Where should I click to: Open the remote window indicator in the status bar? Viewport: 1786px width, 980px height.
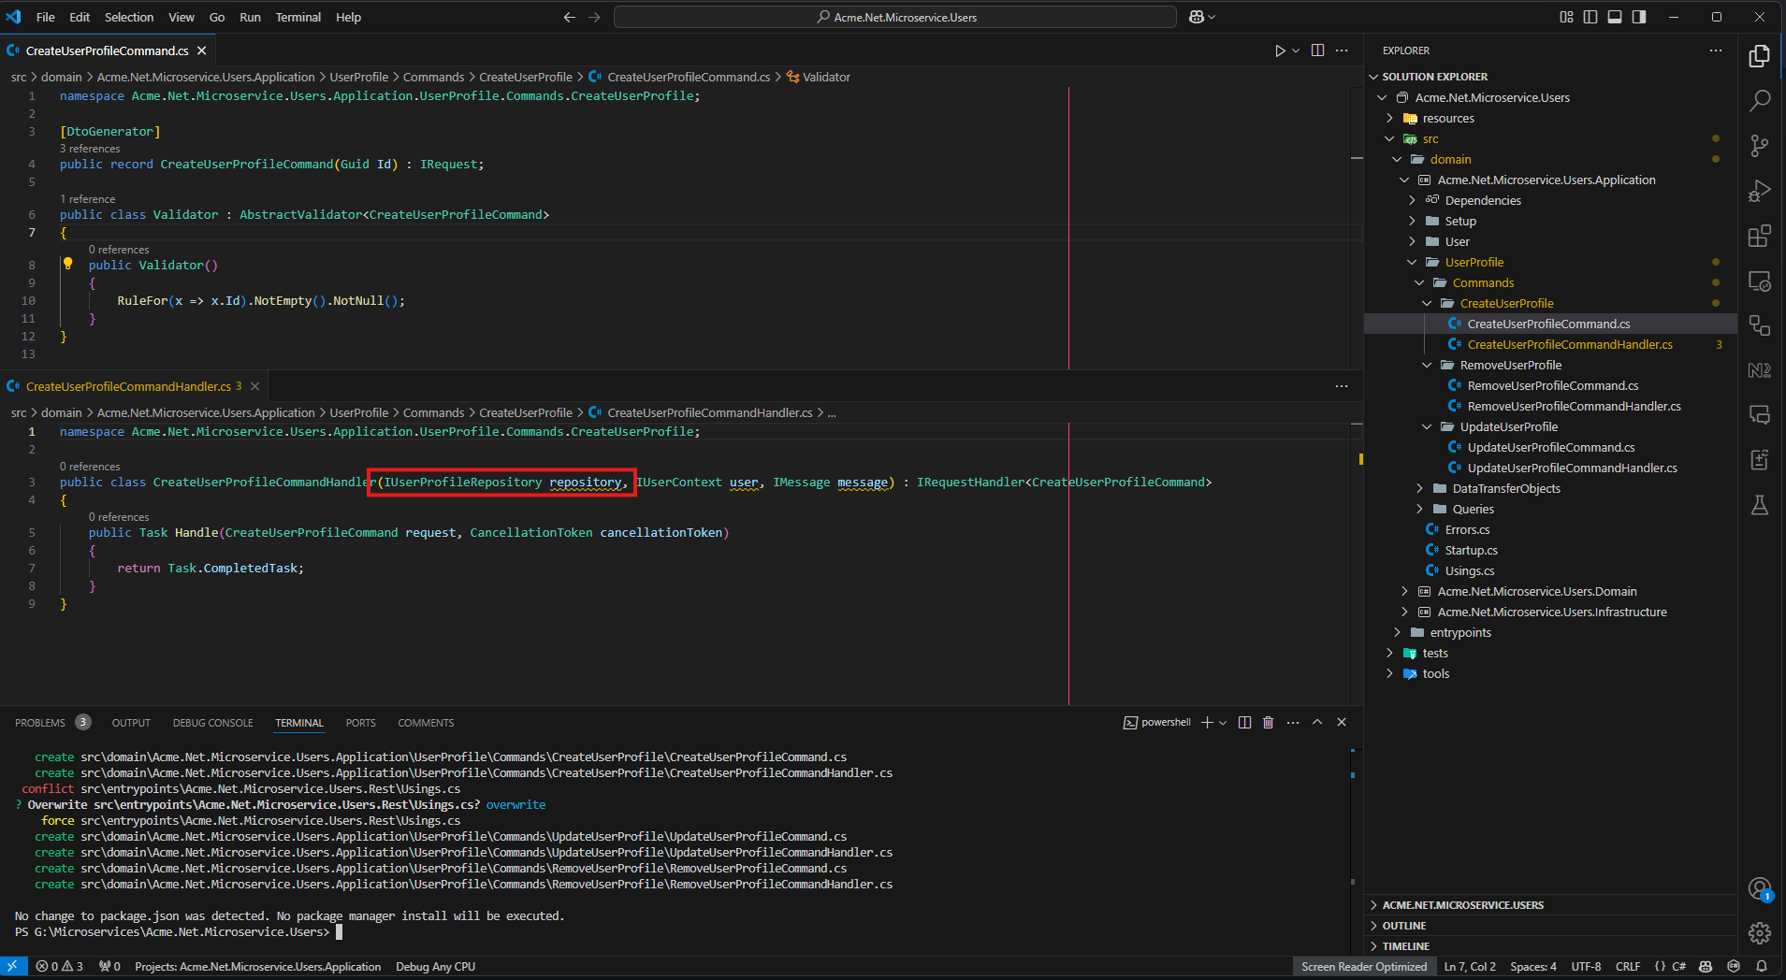(x=13, y=967)
